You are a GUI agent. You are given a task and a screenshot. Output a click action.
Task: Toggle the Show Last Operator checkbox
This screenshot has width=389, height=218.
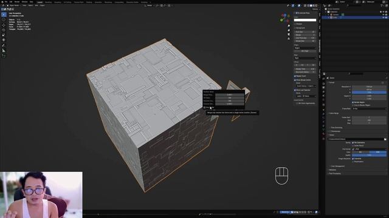click(x=295, y=90)
